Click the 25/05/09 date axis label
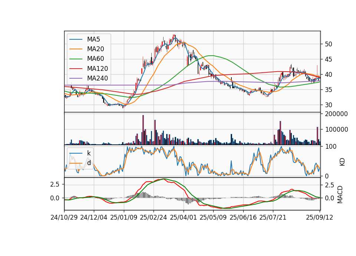This screenshot has width=356, height=256. pyautogui.click(x=213, y=217)
